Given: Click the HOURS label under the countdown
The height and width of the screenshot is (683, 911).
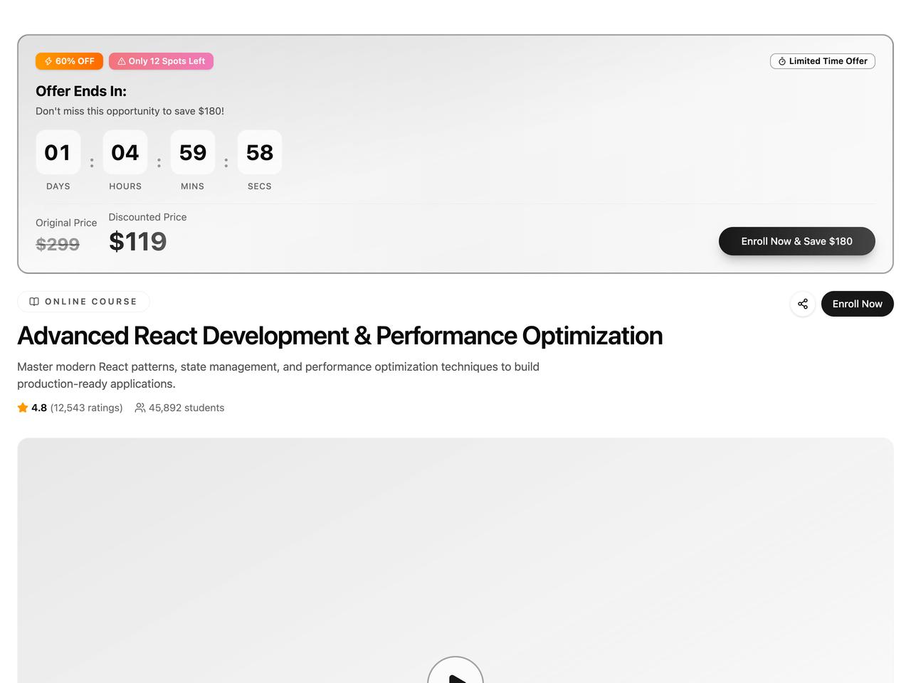Looking at the screenshot, I should 125,186.
